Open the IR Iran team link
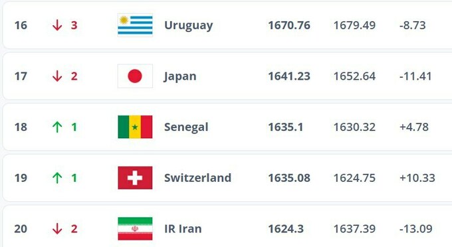The height and width of the screenshot is (247, 452). click(x=183, y=228)
